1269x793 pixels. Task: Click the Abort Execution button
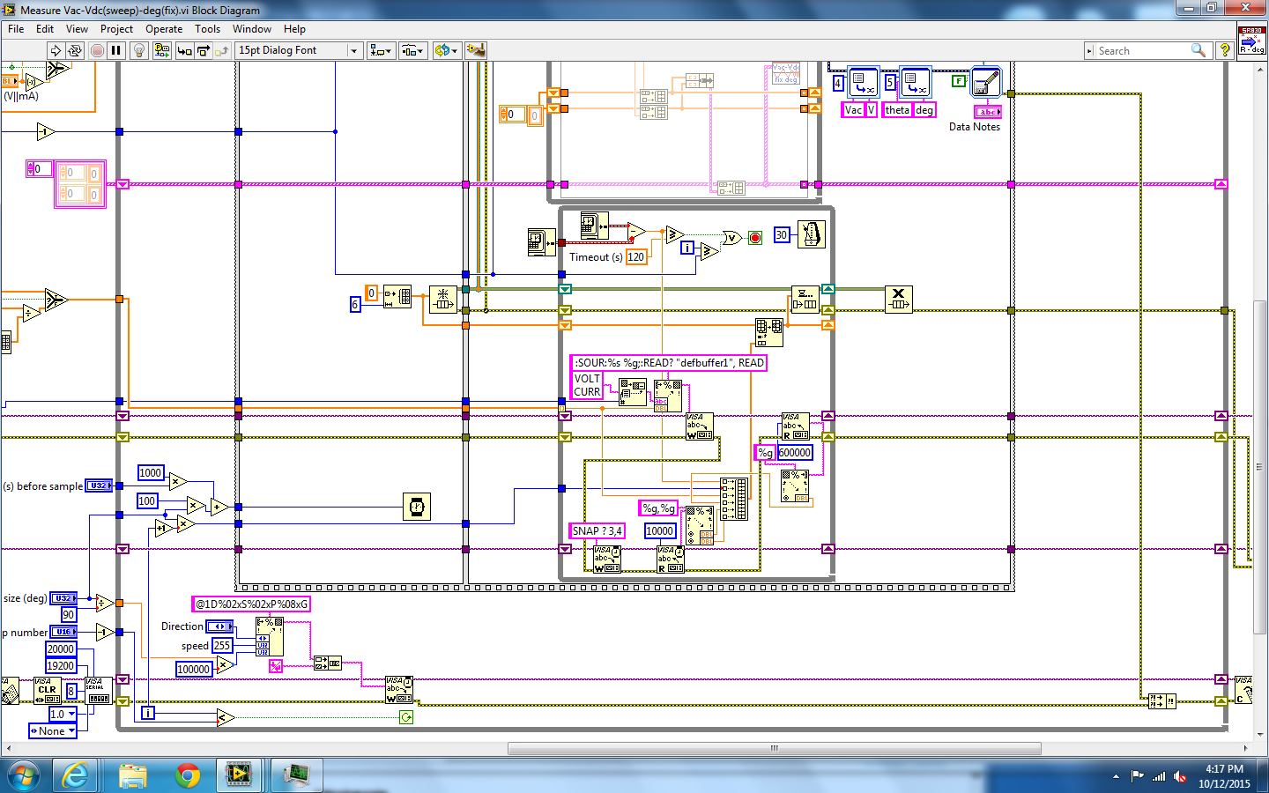(x=97, y=50)
